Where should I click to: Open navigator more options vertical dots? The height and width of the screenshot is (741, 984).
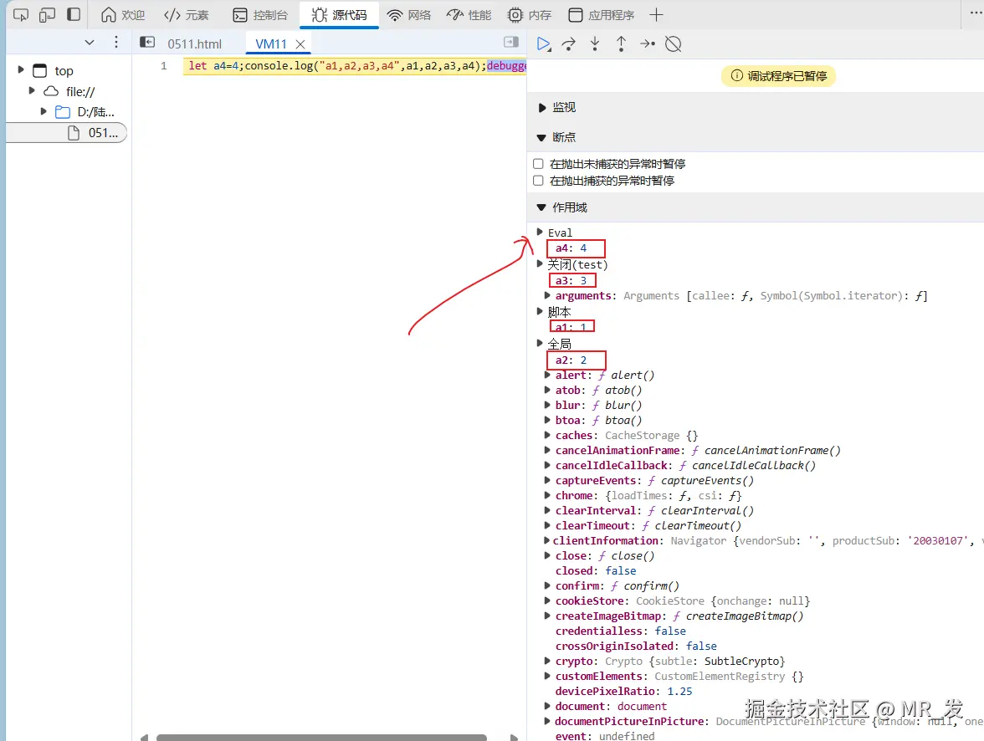tap(116, 43)
